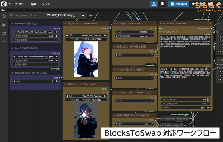The height and width of the screenshot is (142, 223).
Task: Increase Blocks to Swap value
Action: coord(57,81)
